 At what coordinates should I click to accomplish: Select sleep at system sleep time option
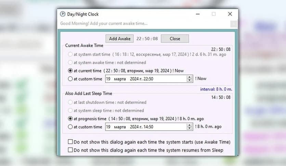70,110
